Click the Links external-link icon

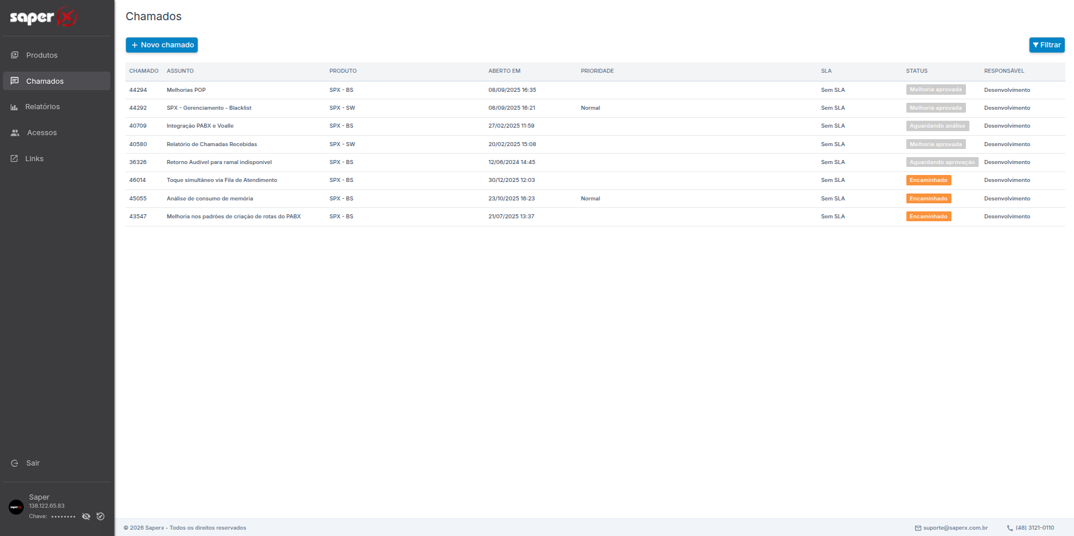pyautogui.click(x=14, y=158)
